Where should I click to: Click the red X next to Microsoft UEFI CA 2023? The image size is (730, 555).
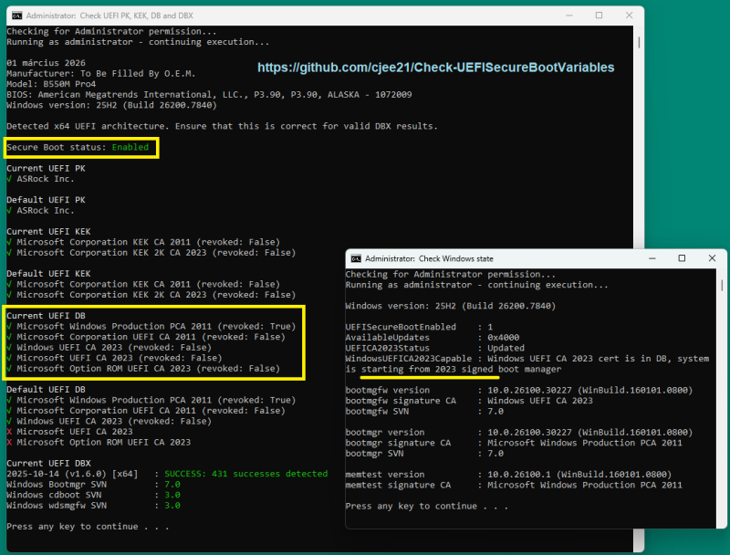click(x=9, y=432)
